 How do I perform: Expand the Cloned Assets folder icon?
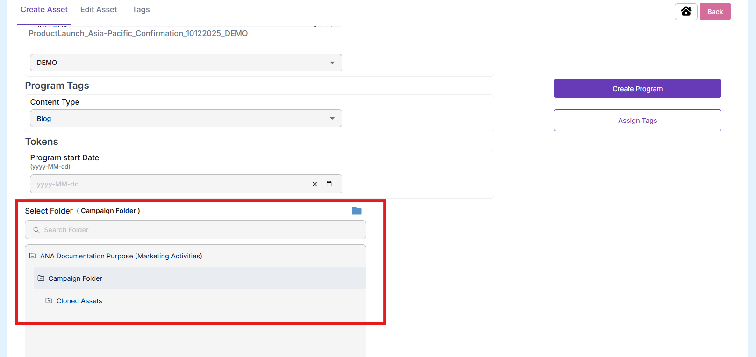pos(49,301)
